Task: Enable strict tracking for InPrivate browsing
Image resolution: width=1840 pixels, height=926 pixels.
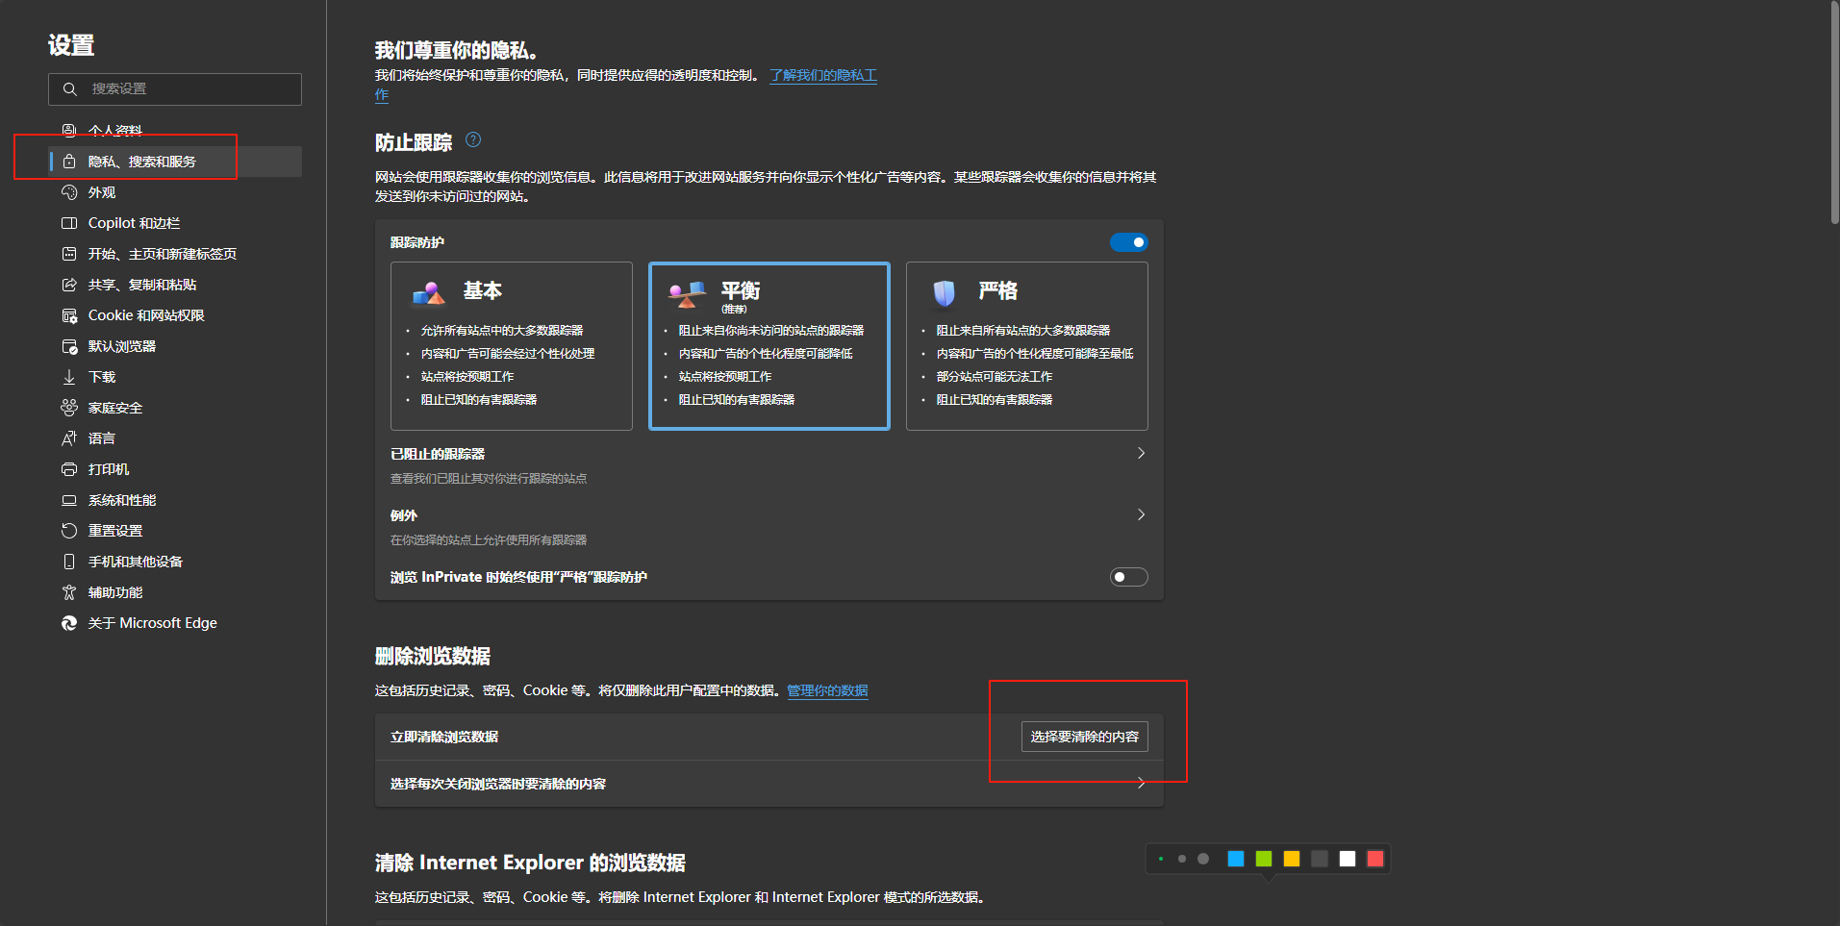Action: [1129, 577]
